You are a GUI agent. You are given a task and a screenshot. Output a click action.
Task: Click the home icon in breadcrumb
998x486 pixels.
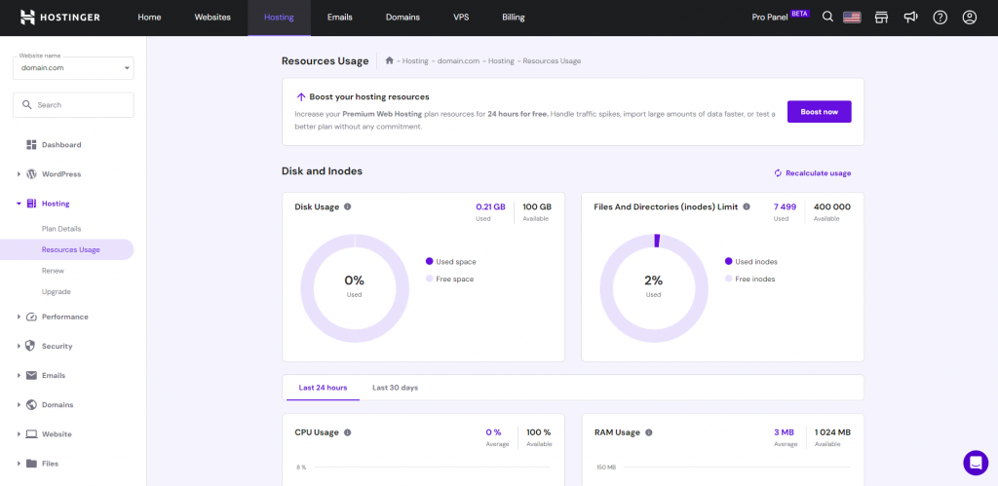tap(390, 60)
